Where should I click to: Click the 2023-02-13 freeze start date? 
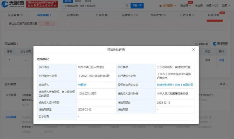tap(164, 103)
